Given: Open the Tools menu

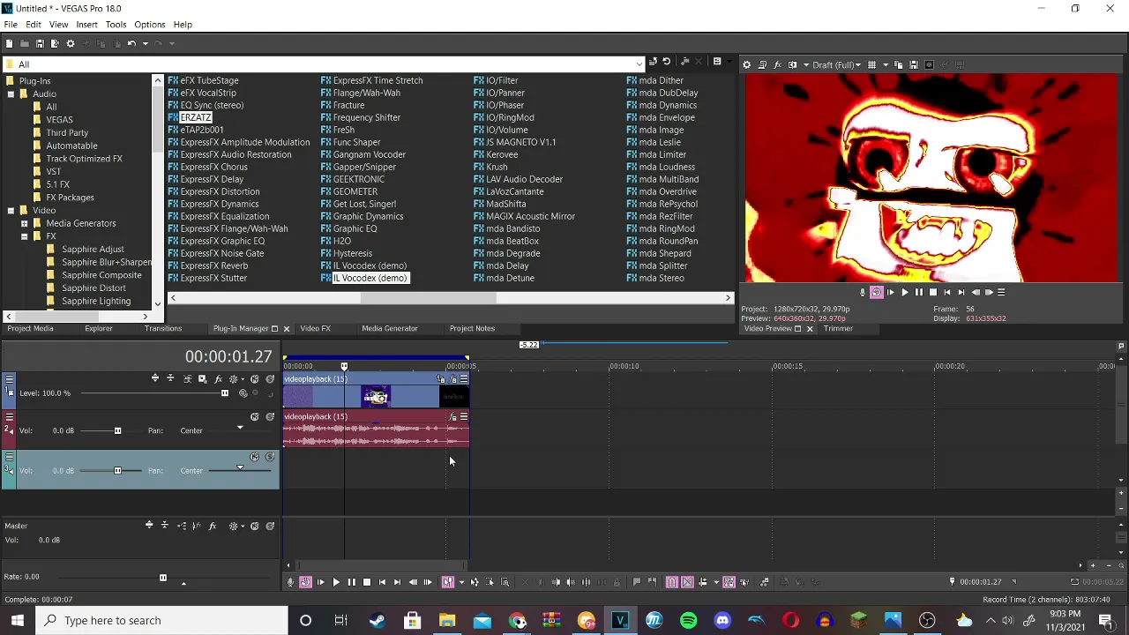Looking at the screenshot, I should click(116, 25).
